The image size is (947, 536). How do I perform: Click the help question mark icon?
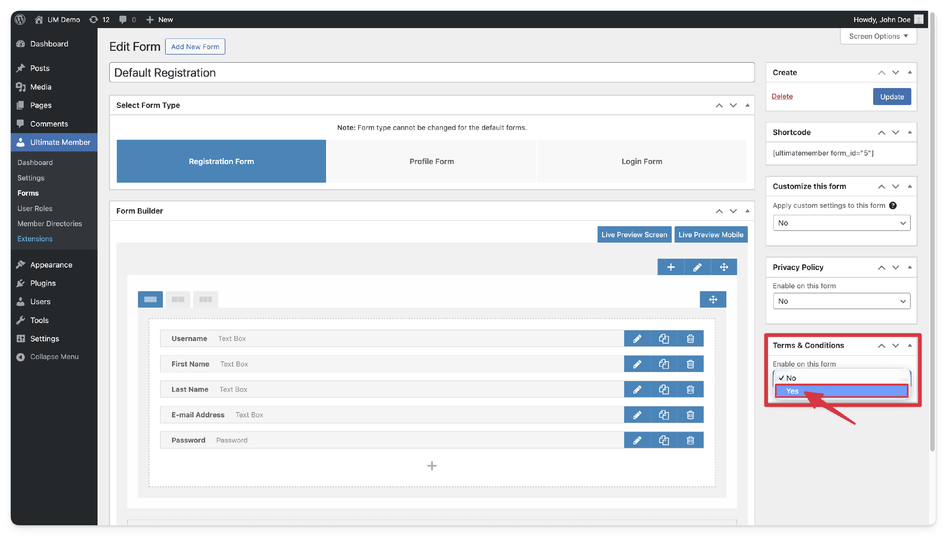pos(892,205)
